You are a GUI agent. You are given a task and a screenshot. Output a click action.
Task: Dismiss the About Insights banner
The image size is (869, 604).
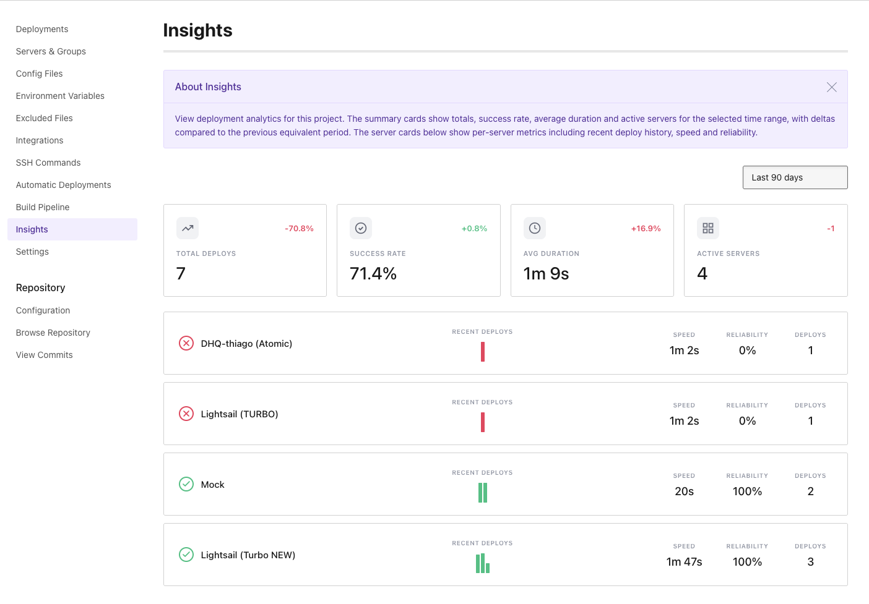[x=831, y=87]
